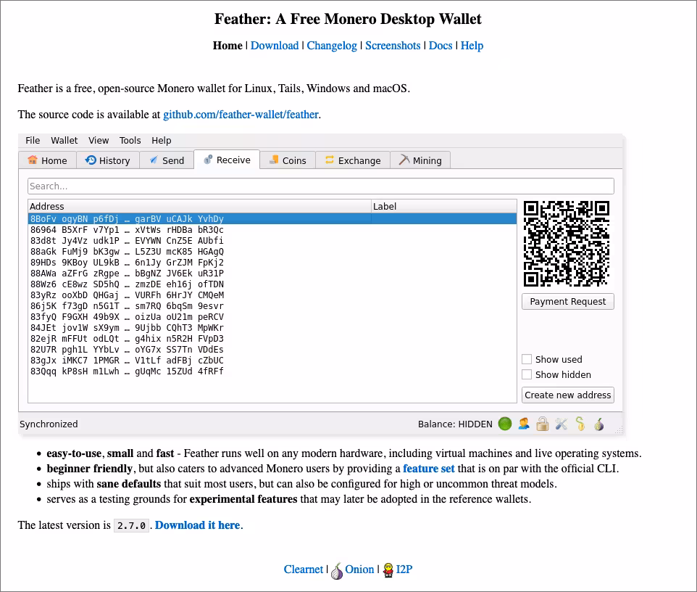Switch to the Home tab

tap(48, 160)
